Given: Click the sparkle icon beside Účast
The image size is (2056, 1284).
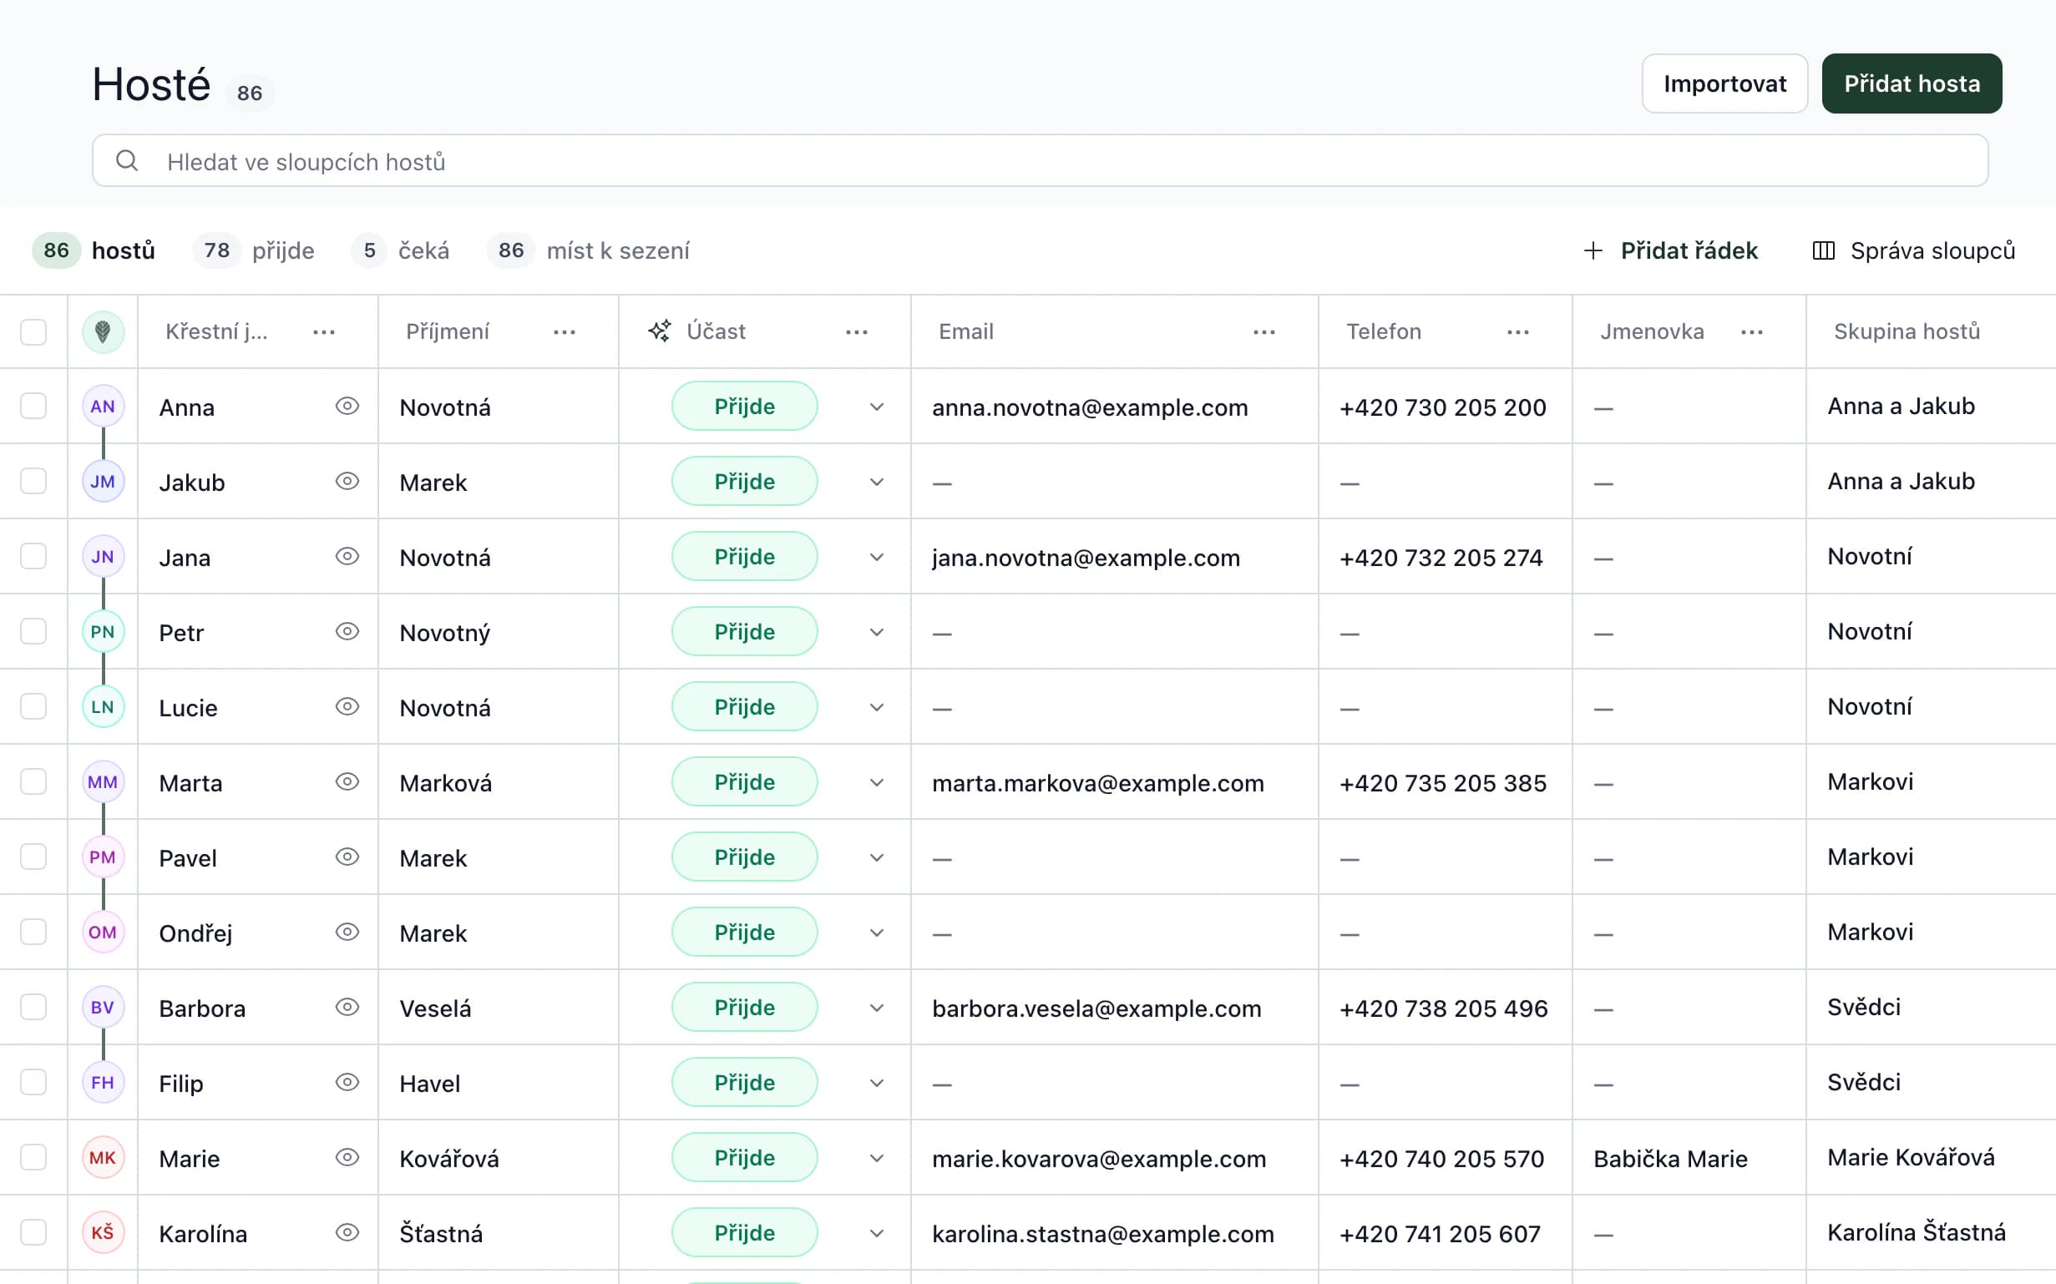Looking at the screenshot, I should coord(660,331).
